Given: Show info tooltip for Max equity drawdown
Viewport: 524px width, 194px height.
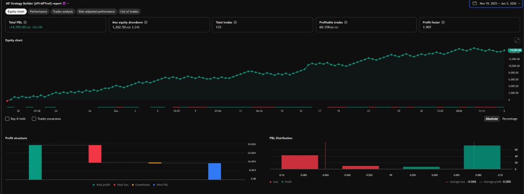Looking at the screenshot, I should click(145, 22).
